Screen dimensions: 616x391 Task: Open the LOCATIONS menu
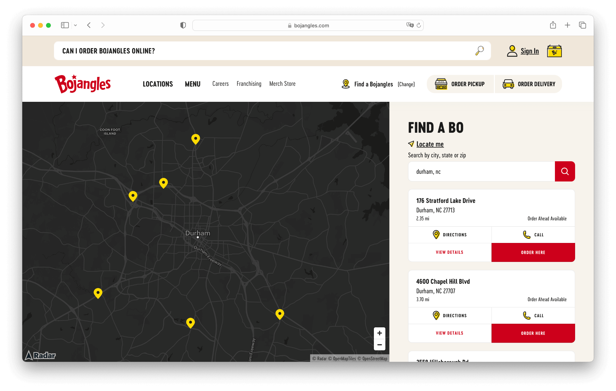[x=158, y=84]
